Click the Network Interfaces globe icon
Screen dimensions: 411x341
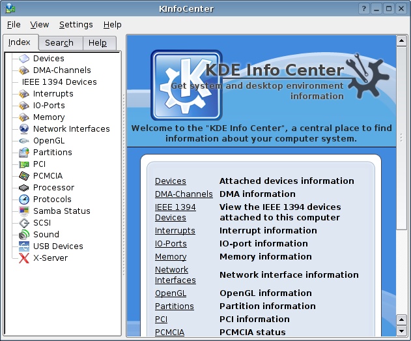tap(24, 129)
